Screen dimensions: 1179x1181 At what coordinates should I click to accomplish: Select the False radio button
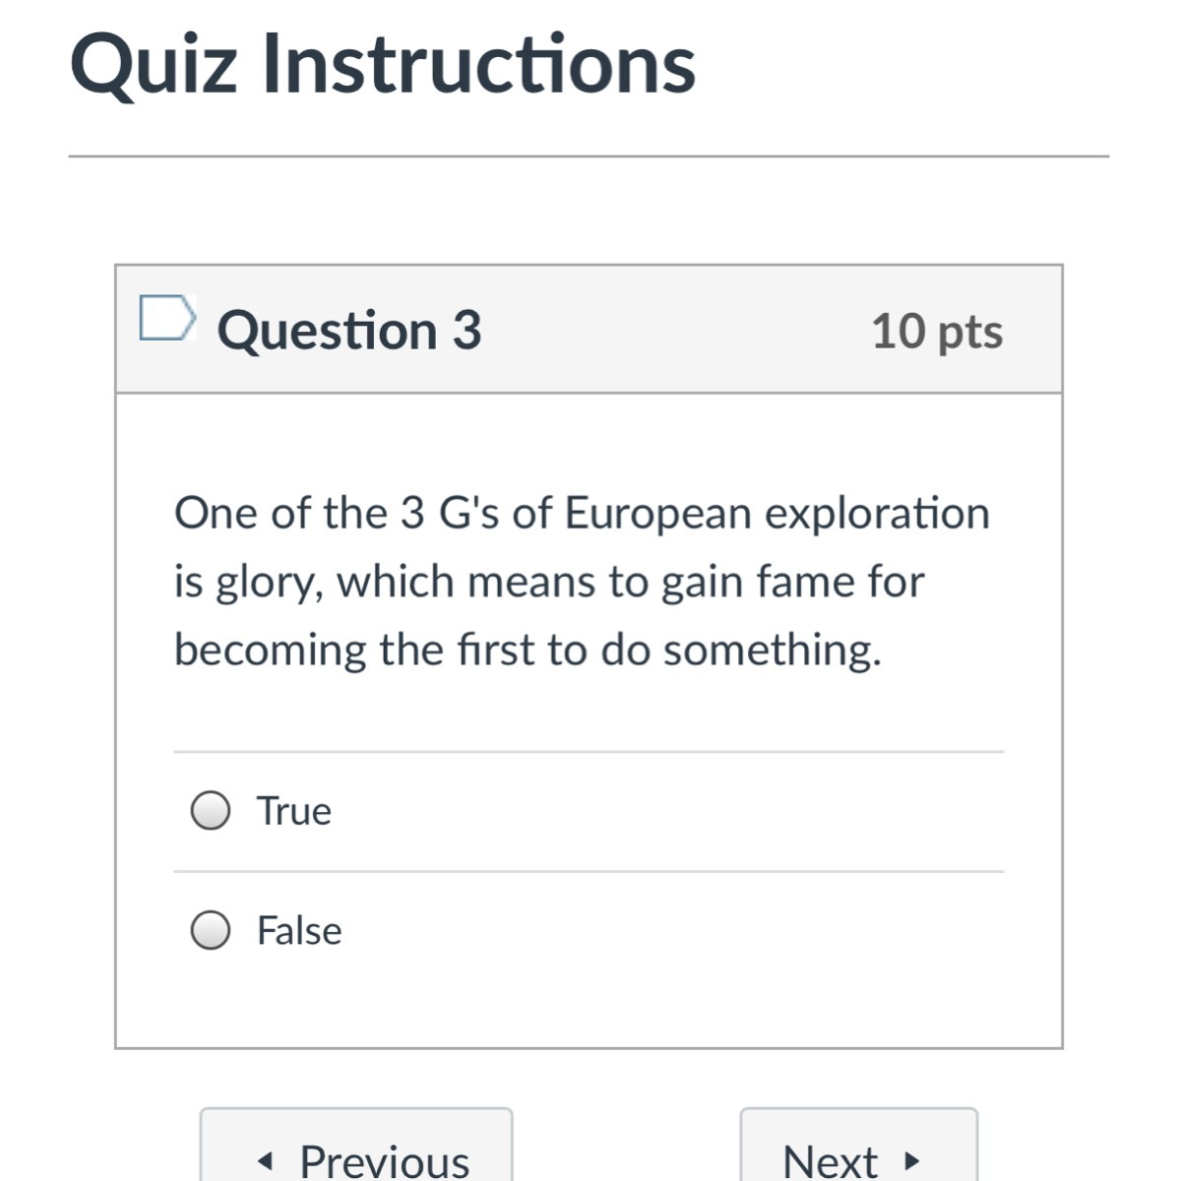click(211, 930)
